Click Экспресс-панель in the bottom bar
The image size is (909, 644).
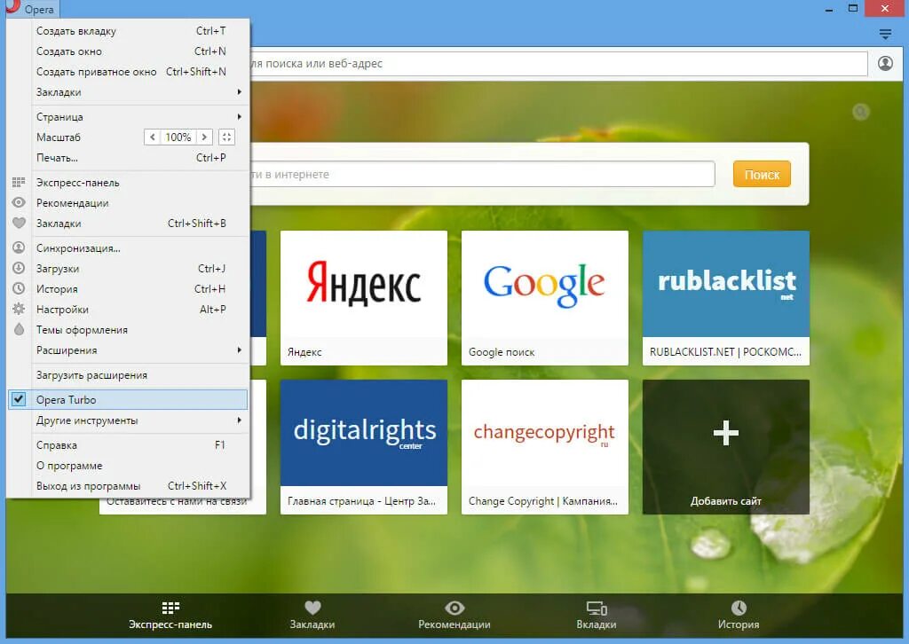pyautogui.click(x=170, y=615)
